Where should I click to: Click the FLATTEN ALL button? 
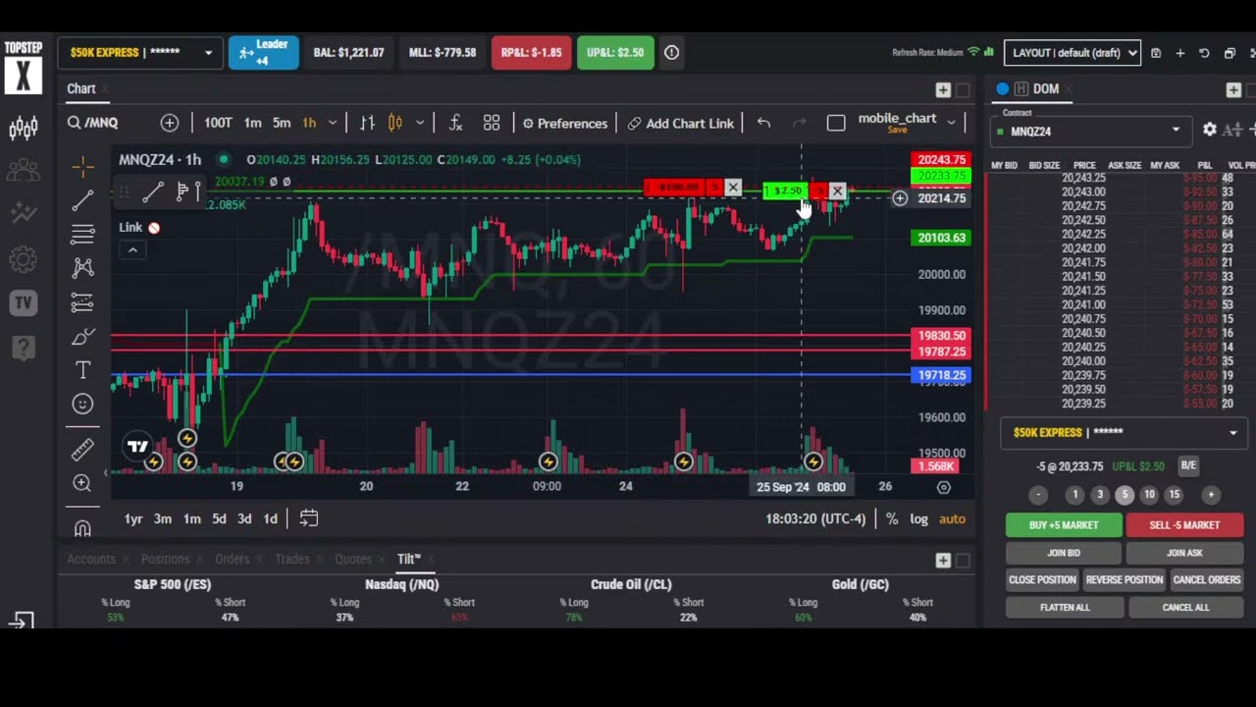pos(1065,608)
